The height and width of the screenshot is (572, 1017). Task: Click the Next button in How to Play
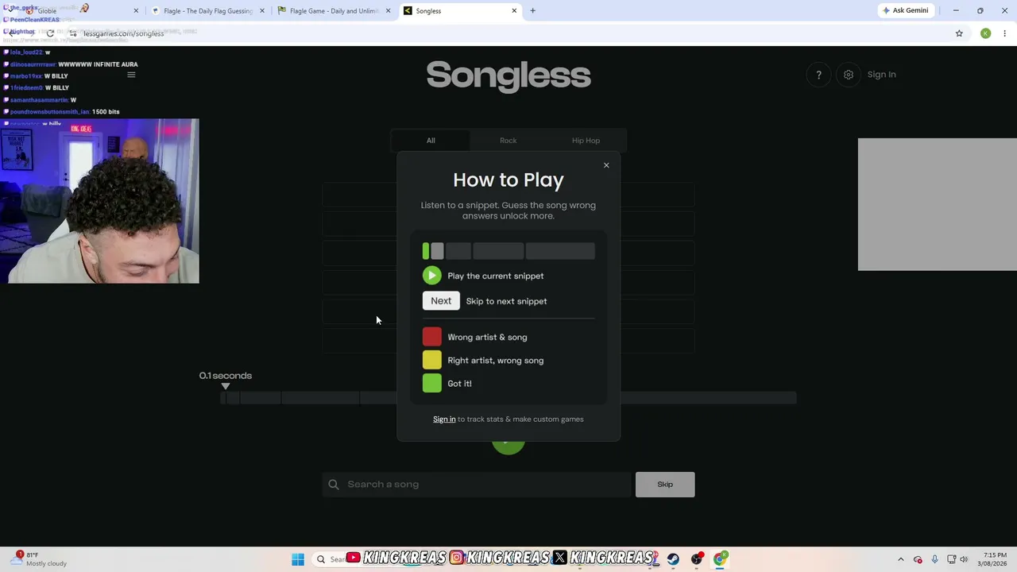[441, 301]
